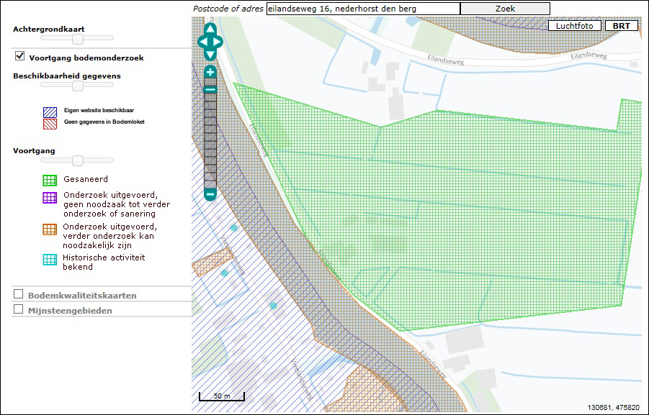Click the coordinates readout 130681, 475820

point(614,408)
